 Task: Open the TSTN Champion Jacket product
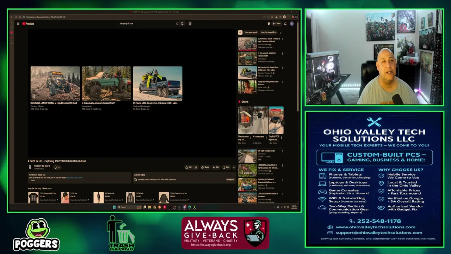[173, 198]
